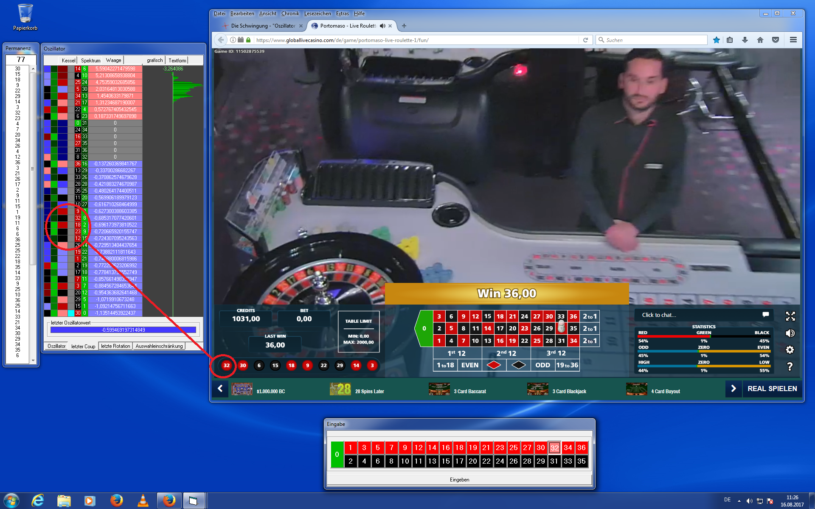This screenshot has width=815, height=509.
Task: Show site information icon in address bar
Action: (233, 40)
